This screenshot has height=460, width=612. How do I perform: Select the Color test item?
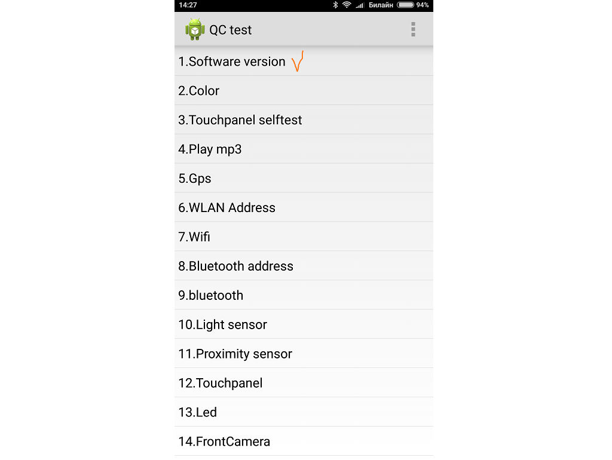pos(199,91)
